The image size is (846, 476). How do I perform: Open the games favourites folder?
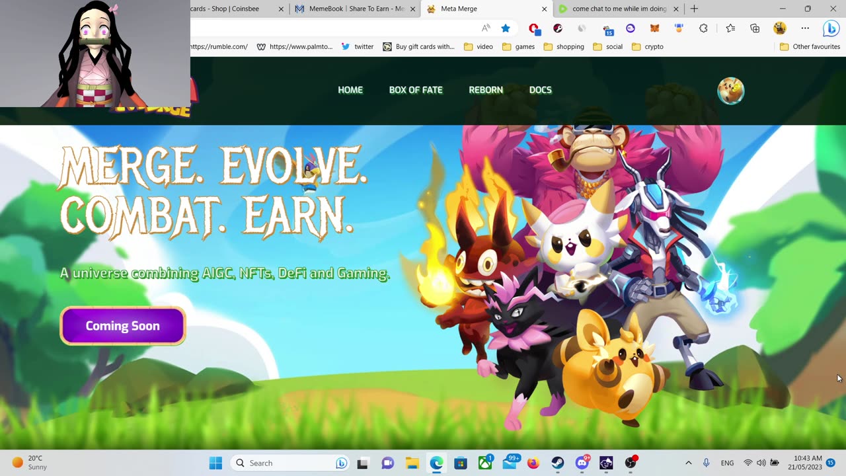pos(518,46)
